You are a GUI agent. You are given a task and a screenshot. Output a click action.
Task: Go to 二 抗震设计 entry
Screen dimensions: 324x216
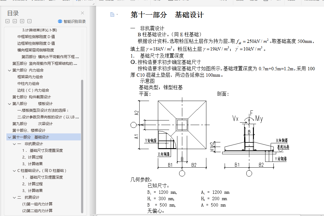tap(28, 197)
